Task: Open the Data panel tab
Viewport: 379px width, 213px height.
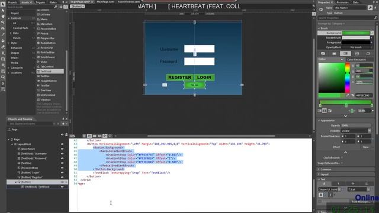Action: [x=355, y=2]
